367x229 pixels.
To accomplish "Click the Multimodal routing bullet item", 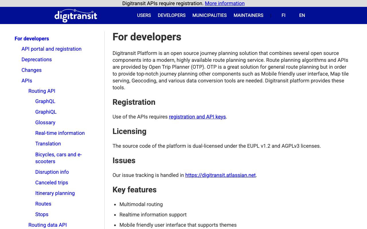I will [x=141, y=204].
